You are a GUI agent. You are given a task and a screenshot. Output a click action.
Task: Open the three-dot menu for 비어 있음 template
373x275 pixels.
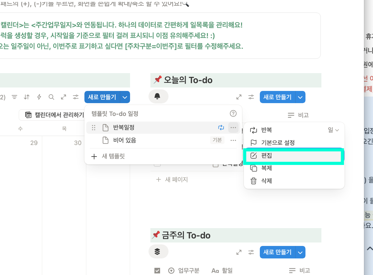click(x=233, y=140)
